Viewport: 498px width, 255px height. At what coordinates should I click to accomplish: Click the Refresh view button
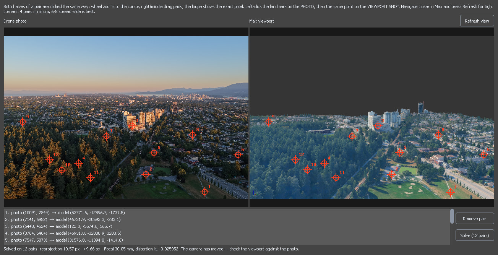point(477,21)
